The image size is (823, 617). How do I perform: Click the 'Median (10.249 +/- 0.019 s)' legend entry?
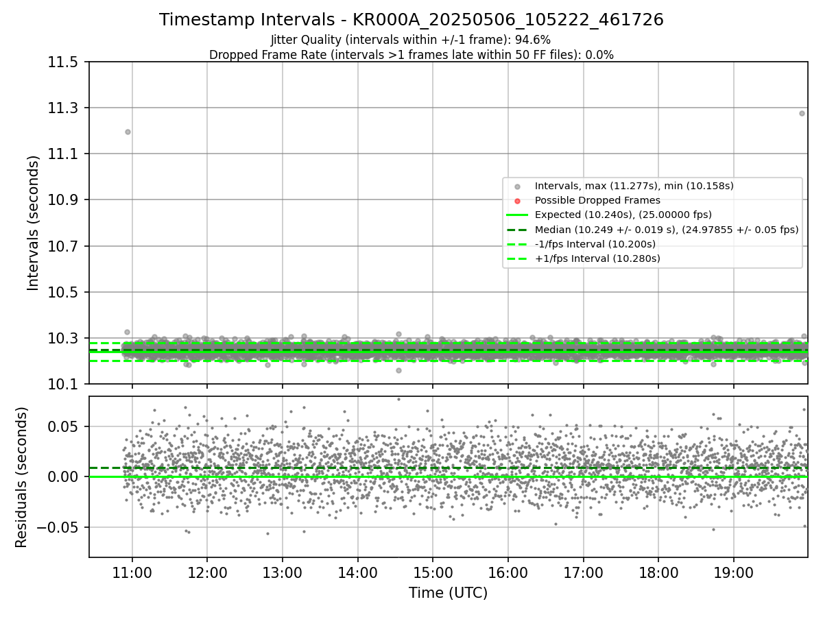(667, 230)
